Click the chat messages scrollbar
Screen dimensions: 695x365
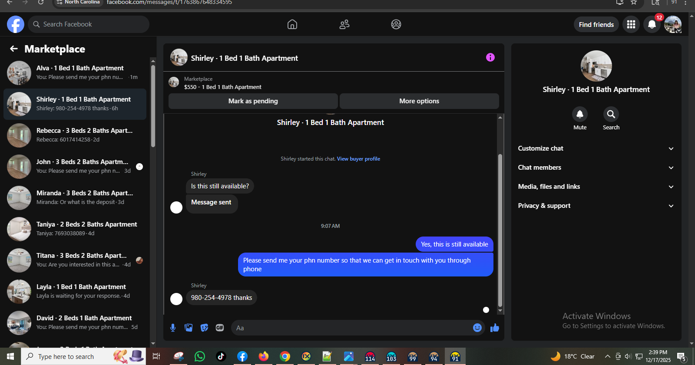click(x=500, y=230)
